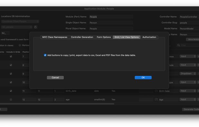Cancel the options dialog
Viewport: 199px width, 127px height.
coord(55,78)
